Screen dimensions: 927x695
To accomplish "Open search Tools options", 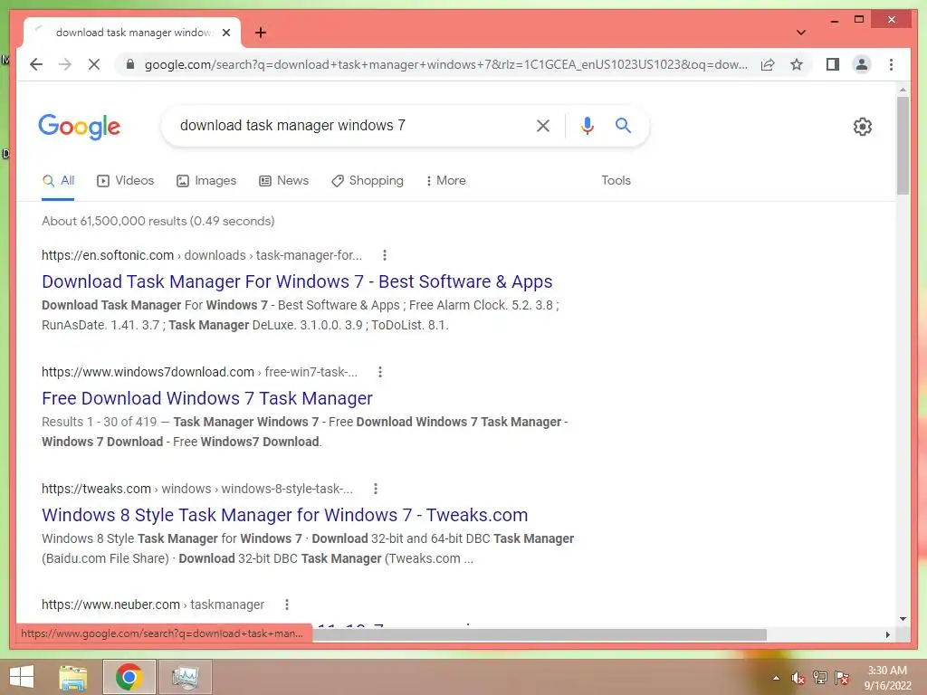I will tap(616, 181).
